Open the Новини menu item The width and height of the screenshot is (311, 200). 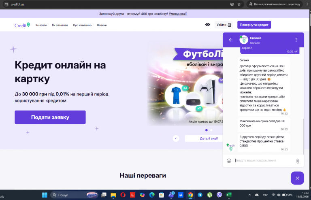click(x=102, y=25)
